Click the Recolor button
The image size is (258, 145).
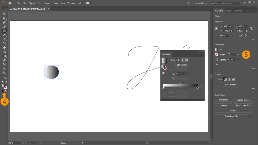[x=233, y=111]
